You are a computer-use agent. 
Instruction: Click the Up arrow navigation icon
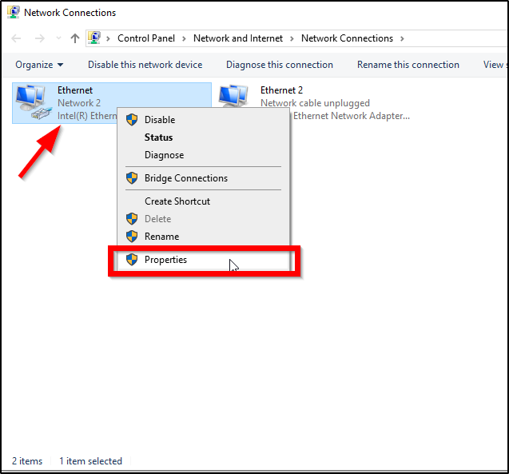pos(75,38)
